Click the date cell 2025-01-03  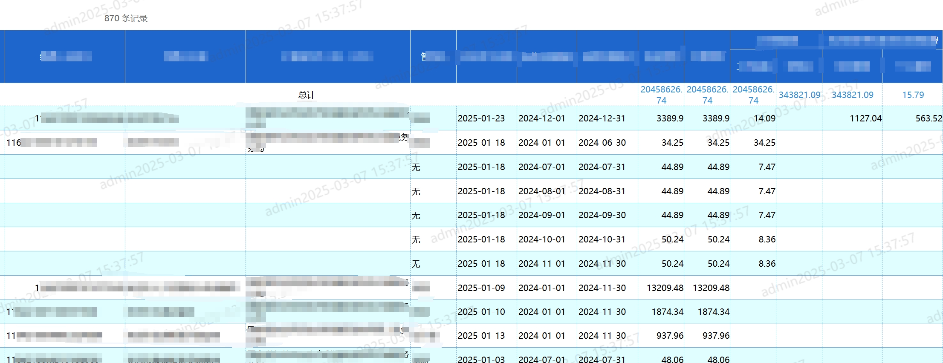coord(481,359)
